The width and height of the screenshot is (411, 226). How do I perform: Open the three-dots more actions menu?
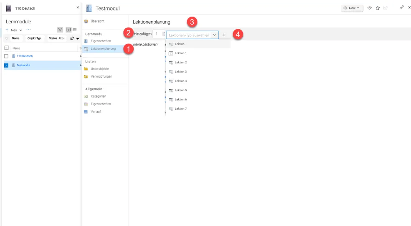28,30
